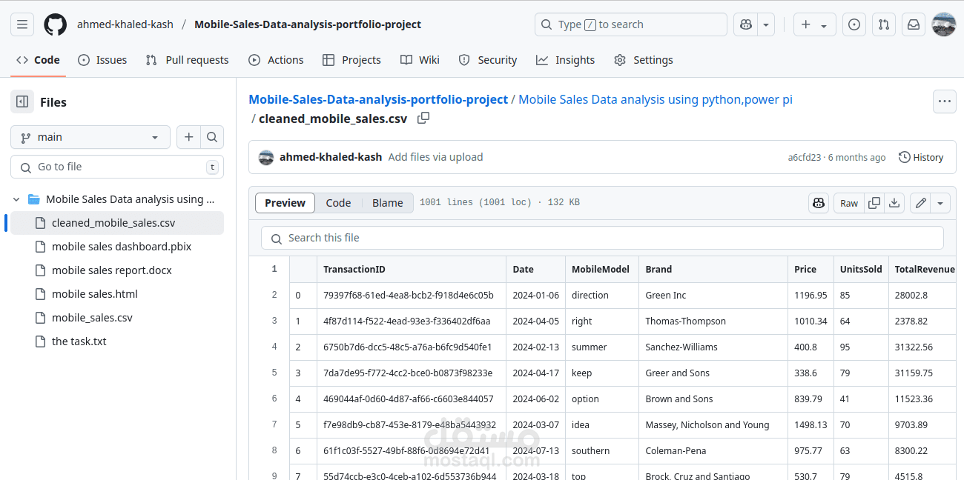Switch to the Blame tab
This screenshot has height=480, width=964.
pos(387,202)
